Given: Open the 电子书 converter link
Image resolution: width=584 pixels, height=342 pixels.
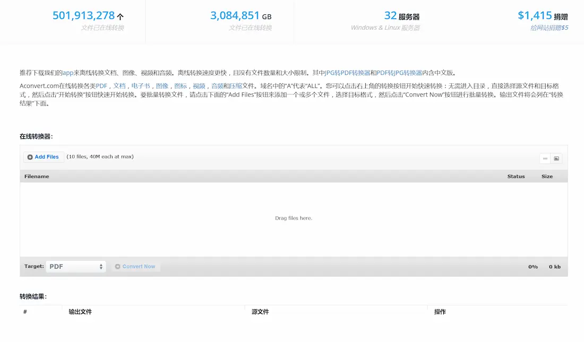Looking at the screenshot, I should [x=141, y=86].
